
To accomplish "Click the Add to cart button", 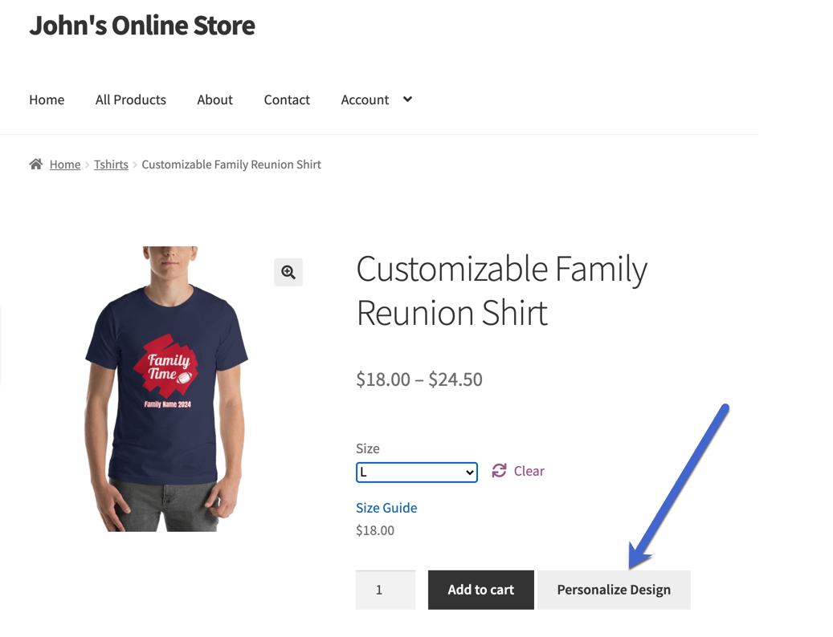I will tap(480, 589).
